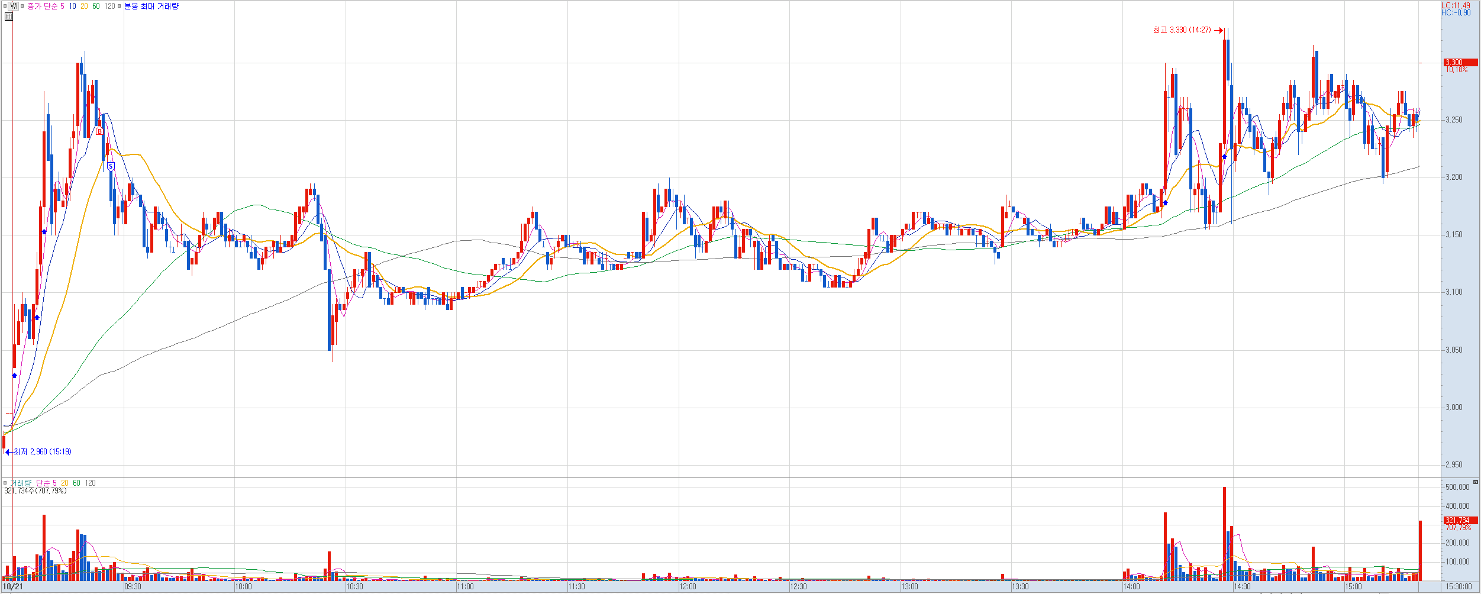The height and width of the screenshot is (594, 1481).
Task: Click the 11:30 time axis label
Action: [x=576, y=587]
